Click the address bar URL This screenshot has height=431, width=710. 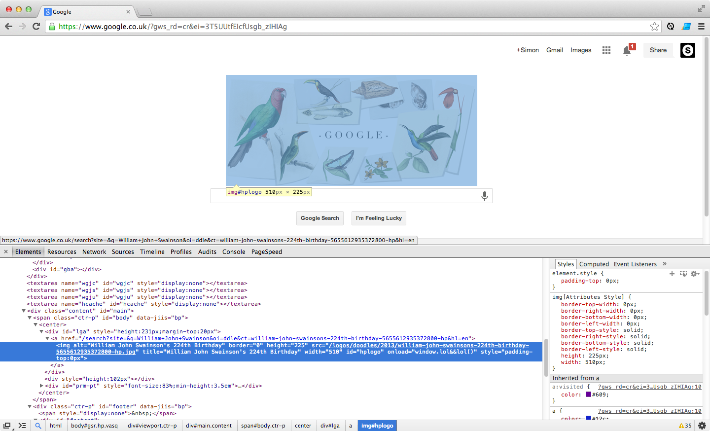point(173,27)
